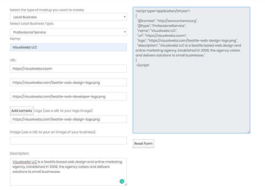Click the "Description:" label text
This screenshot has width=265, height=190.
coord(19,153)
